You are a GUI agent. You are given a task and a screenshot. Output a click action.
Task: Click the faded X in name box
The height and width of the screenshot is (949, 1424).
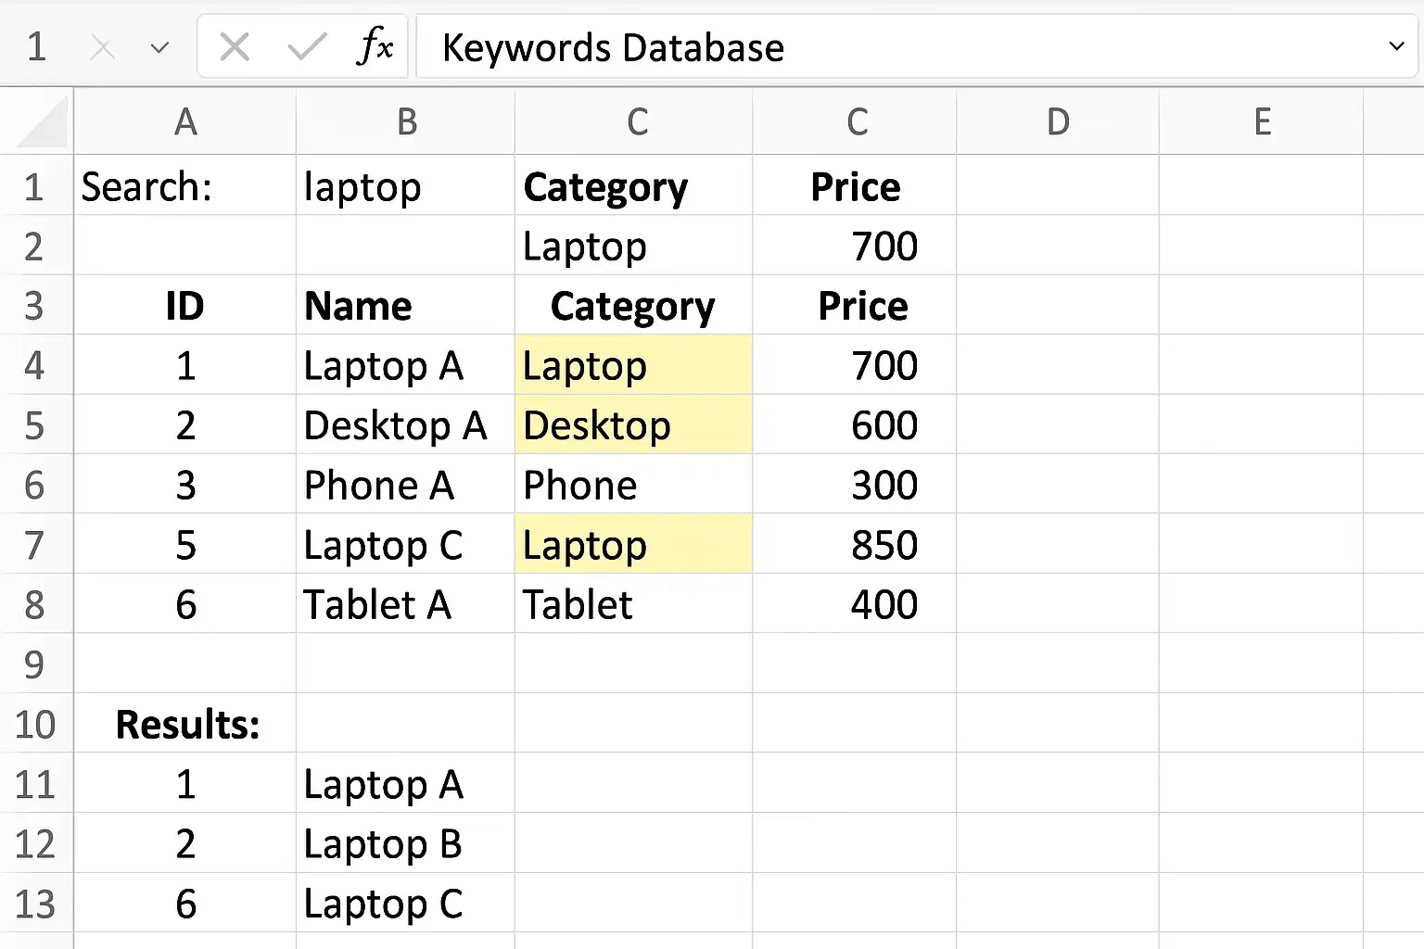(102, 48)
